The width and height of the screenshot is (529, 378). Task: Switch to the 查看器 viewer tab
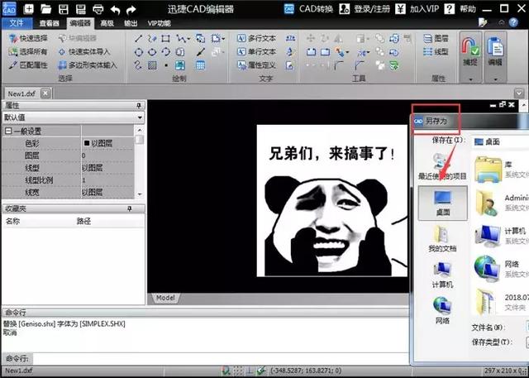point(50,23)
